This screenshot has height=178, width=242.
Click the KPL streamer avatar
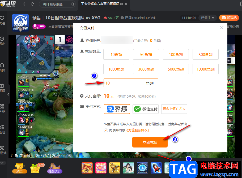pos(20,23)
